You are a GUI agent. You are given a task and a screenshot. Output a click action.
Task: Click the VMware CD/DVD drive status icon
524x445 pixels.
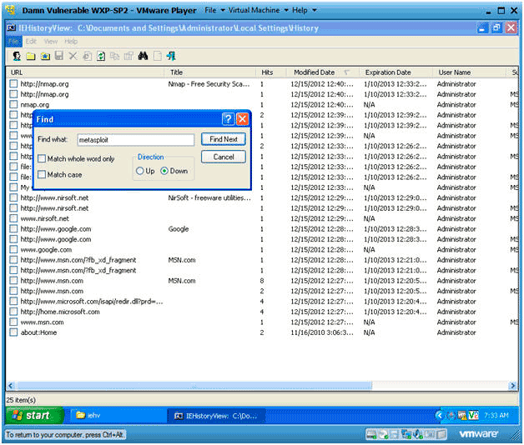[x=383, y=434]
